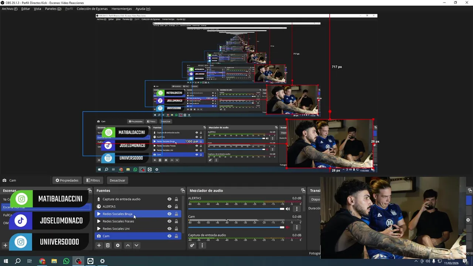This screenshot has width=473, height=266.
Task: Open the transition type dropdown Diapo
Action: [x=315, y=199]
